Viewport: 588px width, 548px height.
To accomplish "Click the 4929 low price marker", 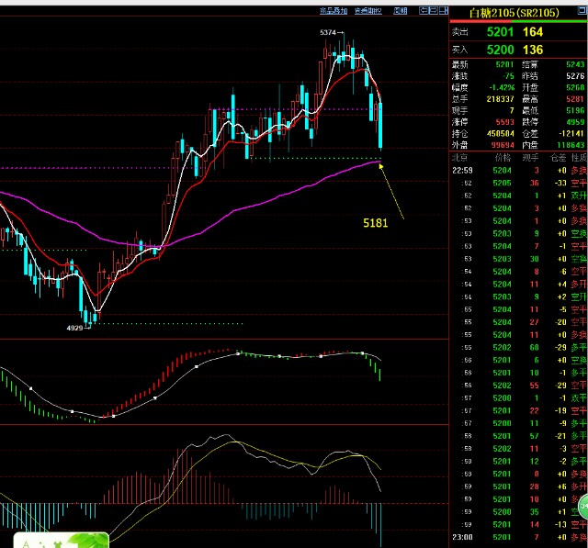I will coord(78,327).
